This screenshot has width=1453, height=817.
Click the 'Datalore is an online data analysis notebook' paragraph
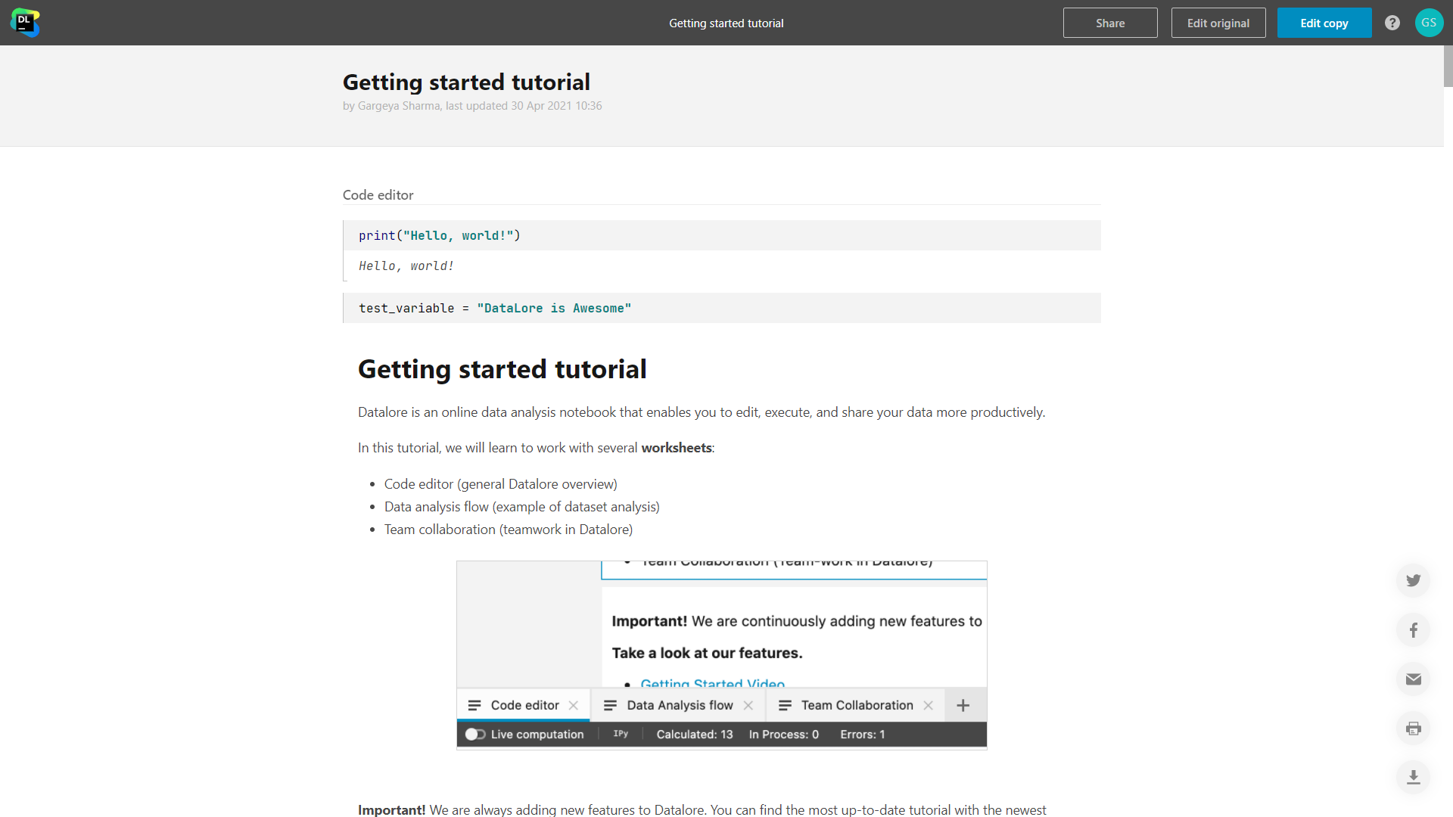(x=702, y=412)
